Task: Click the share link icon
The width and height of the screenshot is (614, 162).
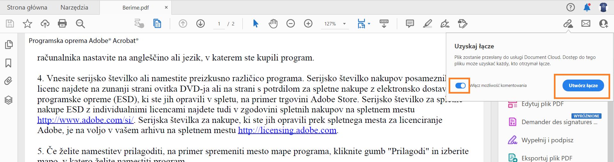Action: [568, 24]
